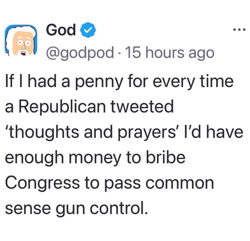Viewport: 250px width, 241px height.
Task: Click the blue verified checkmark badge
Action: [x=89, y=30]
